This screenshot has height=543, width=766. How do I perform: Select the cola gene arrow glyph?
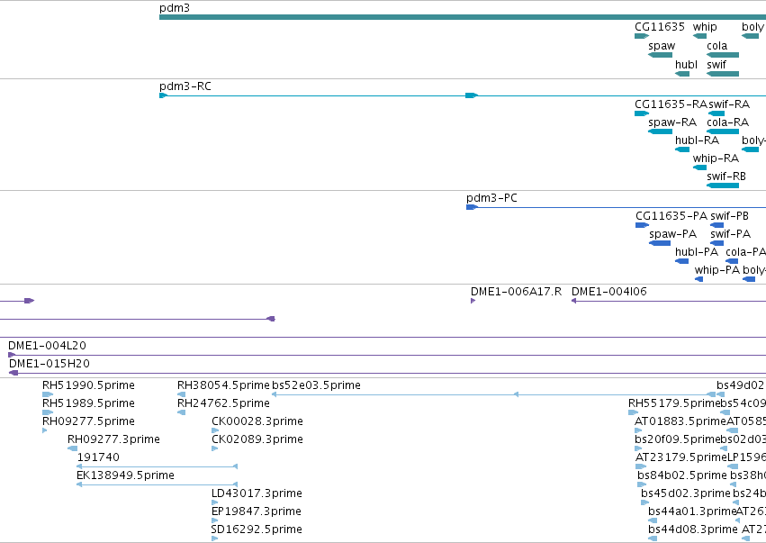point(723,55)
